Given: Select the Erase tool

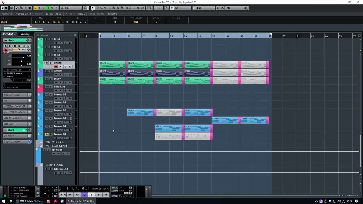Looking at the screenshot, I should pyautogui.click(x=109, y=8).
